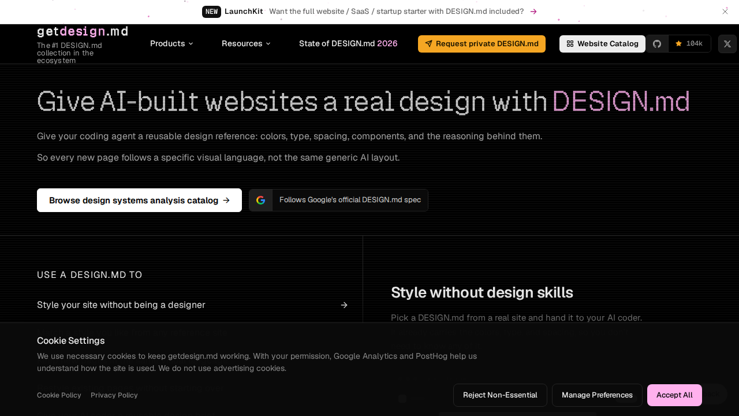Reject Non-Essential cookies

(500, 395)
